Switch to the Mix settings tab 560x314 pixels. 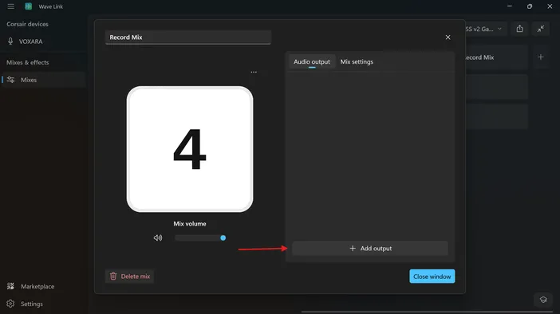pos(357,61)
